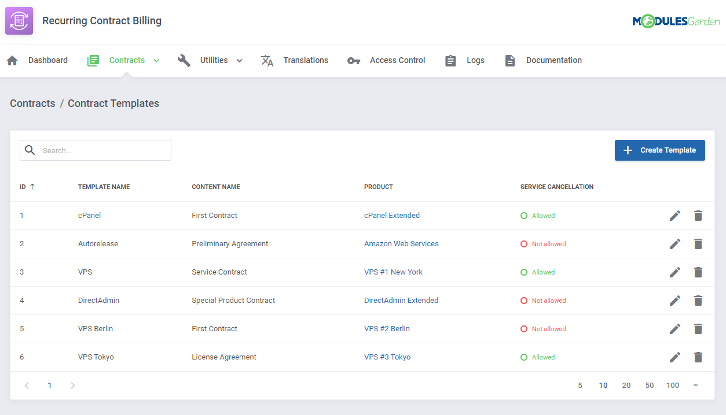Viewport: 726px width, 415px height.
Task: Expand the Contracts dropdown chevron
Action: 156,60
